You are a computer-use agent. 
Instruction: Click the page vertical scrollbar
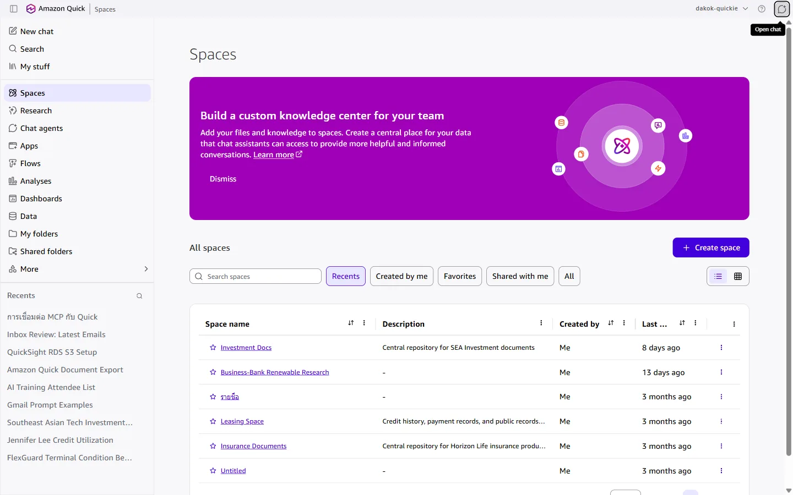click(789, 242)
